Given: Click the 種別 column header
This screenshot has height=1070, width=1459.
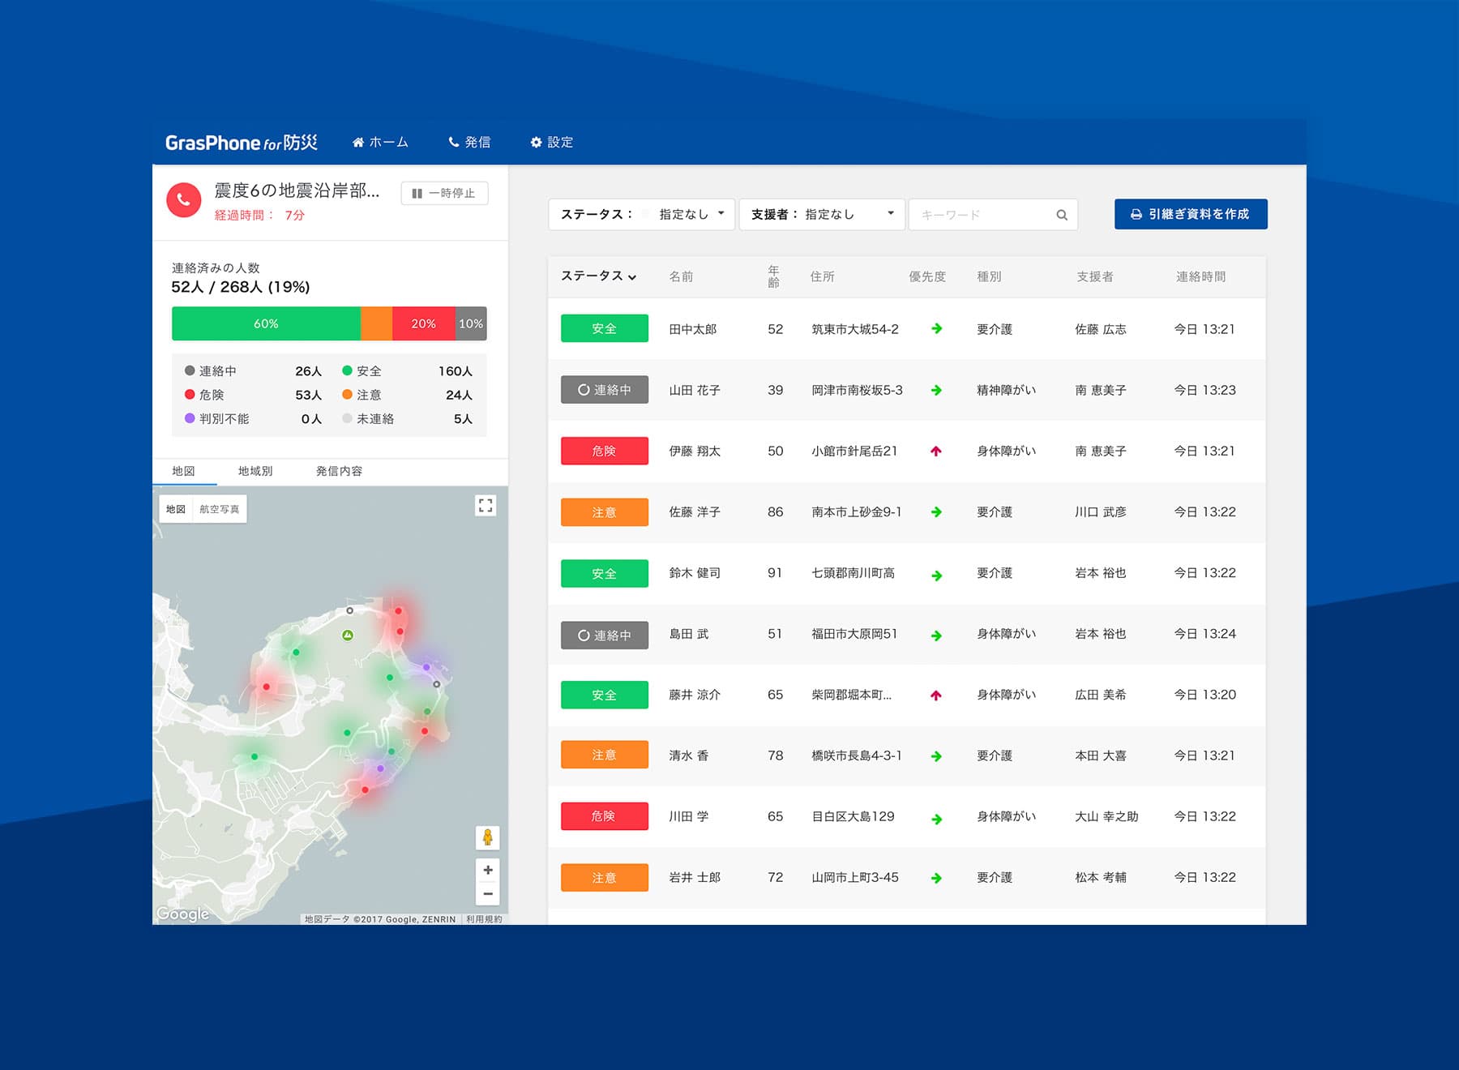Looking at the screenshot, I should (989, 276).
